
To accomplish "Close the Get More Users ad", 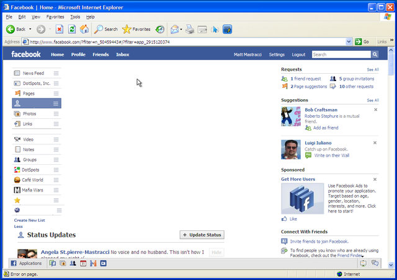I will coord(375,179).
